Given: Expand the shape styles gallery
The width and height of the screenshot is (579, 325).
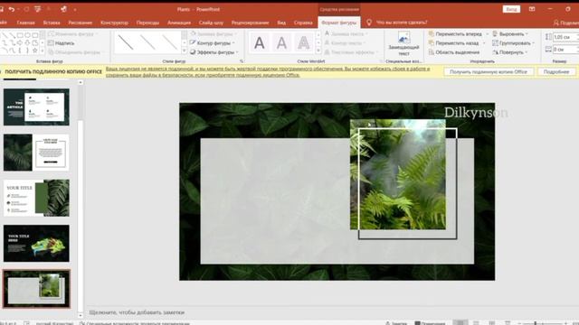Looking at the screenshot, I should 185,51.
